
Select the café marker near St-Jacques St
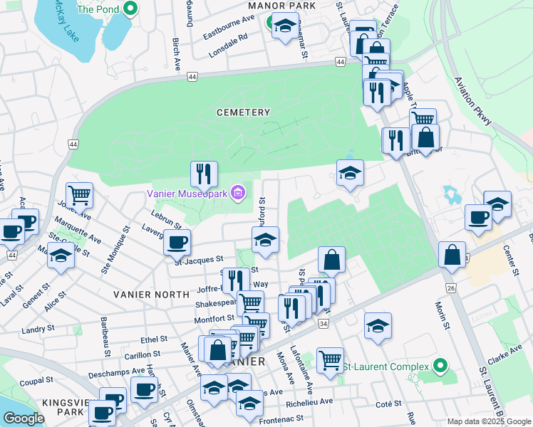177,243
